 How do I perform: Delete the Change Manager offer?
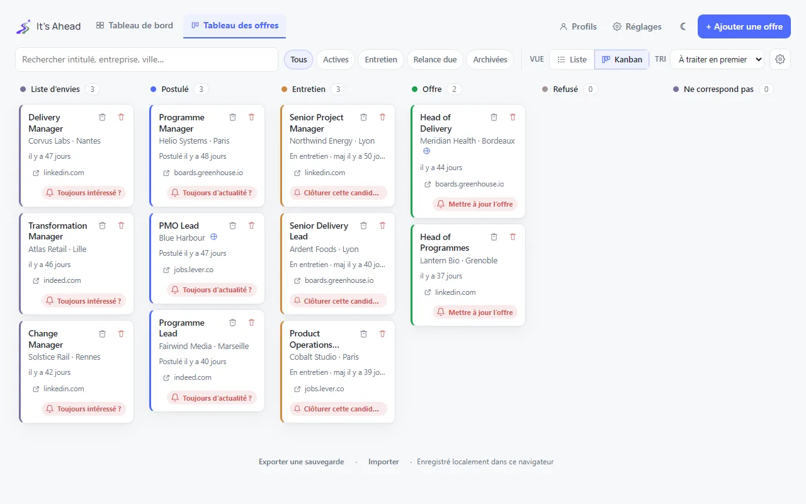click(x=122, y=333)
